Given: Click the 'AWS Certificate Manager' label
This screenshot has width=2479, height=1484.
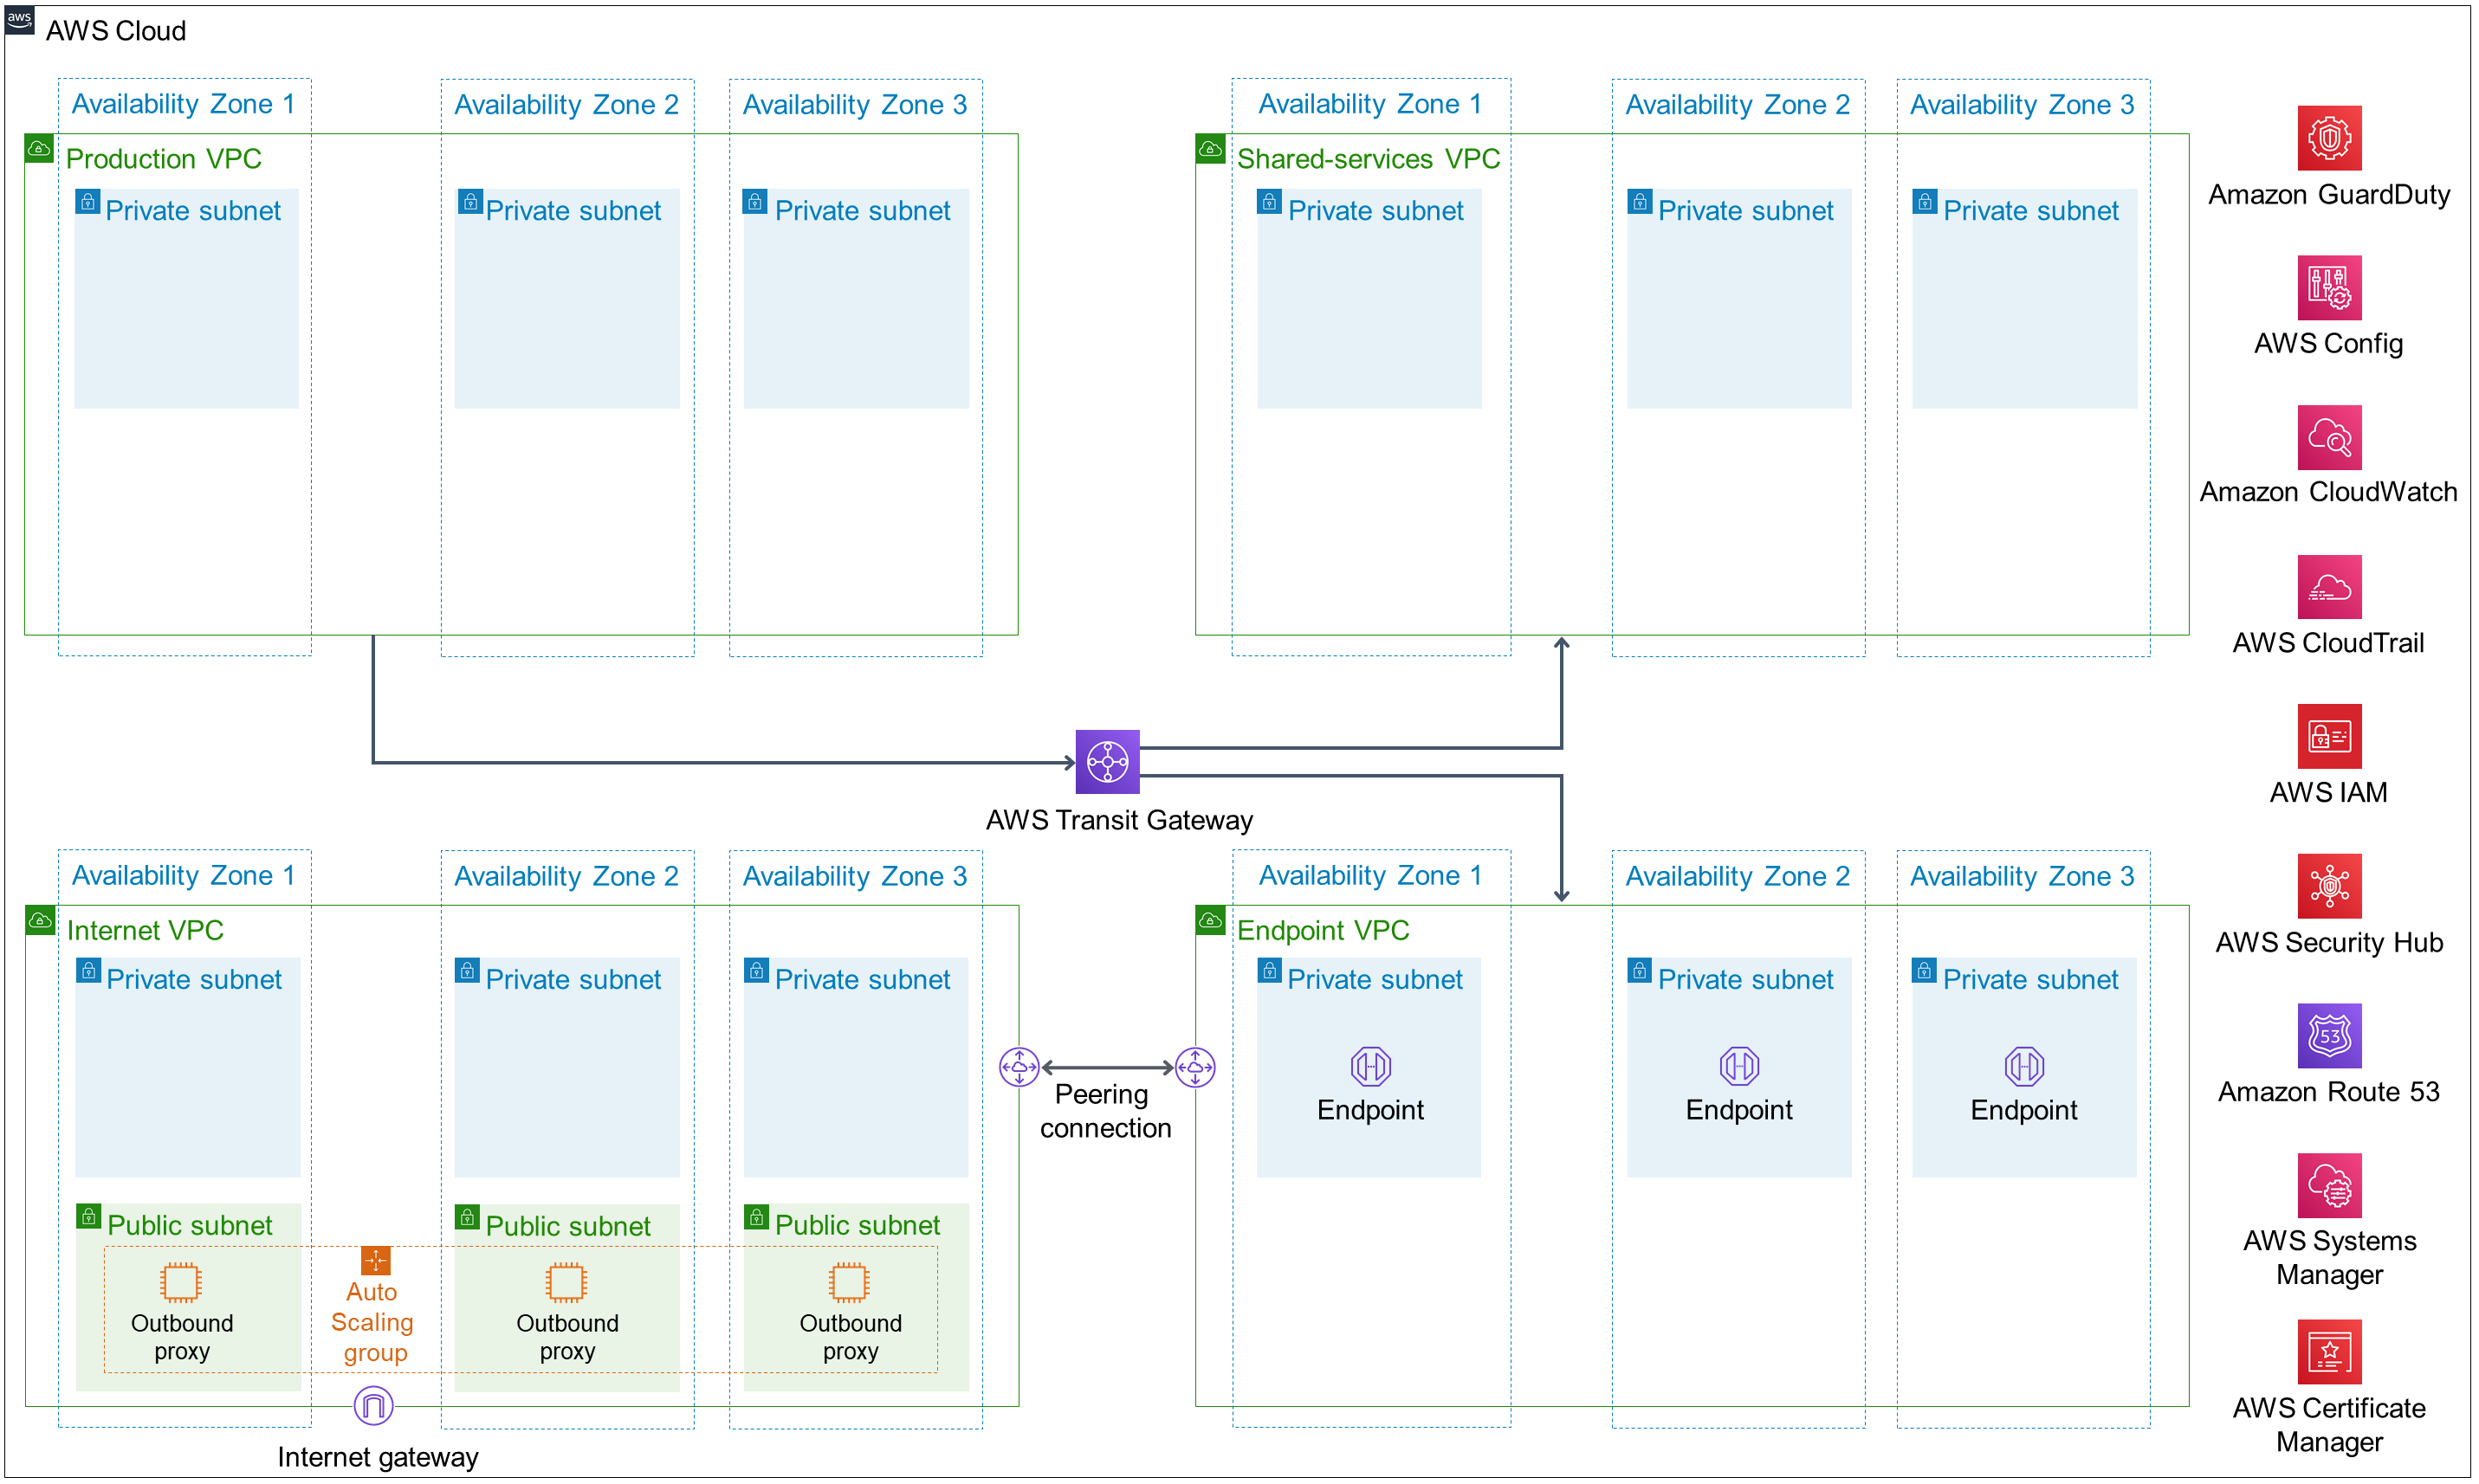Looking at the screenshot, I should pos(2329,1425).
